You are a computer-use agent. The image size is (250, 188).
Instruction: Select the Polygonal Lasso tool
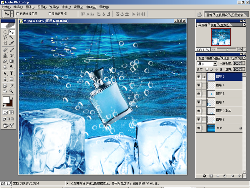(x=5, y=38)
